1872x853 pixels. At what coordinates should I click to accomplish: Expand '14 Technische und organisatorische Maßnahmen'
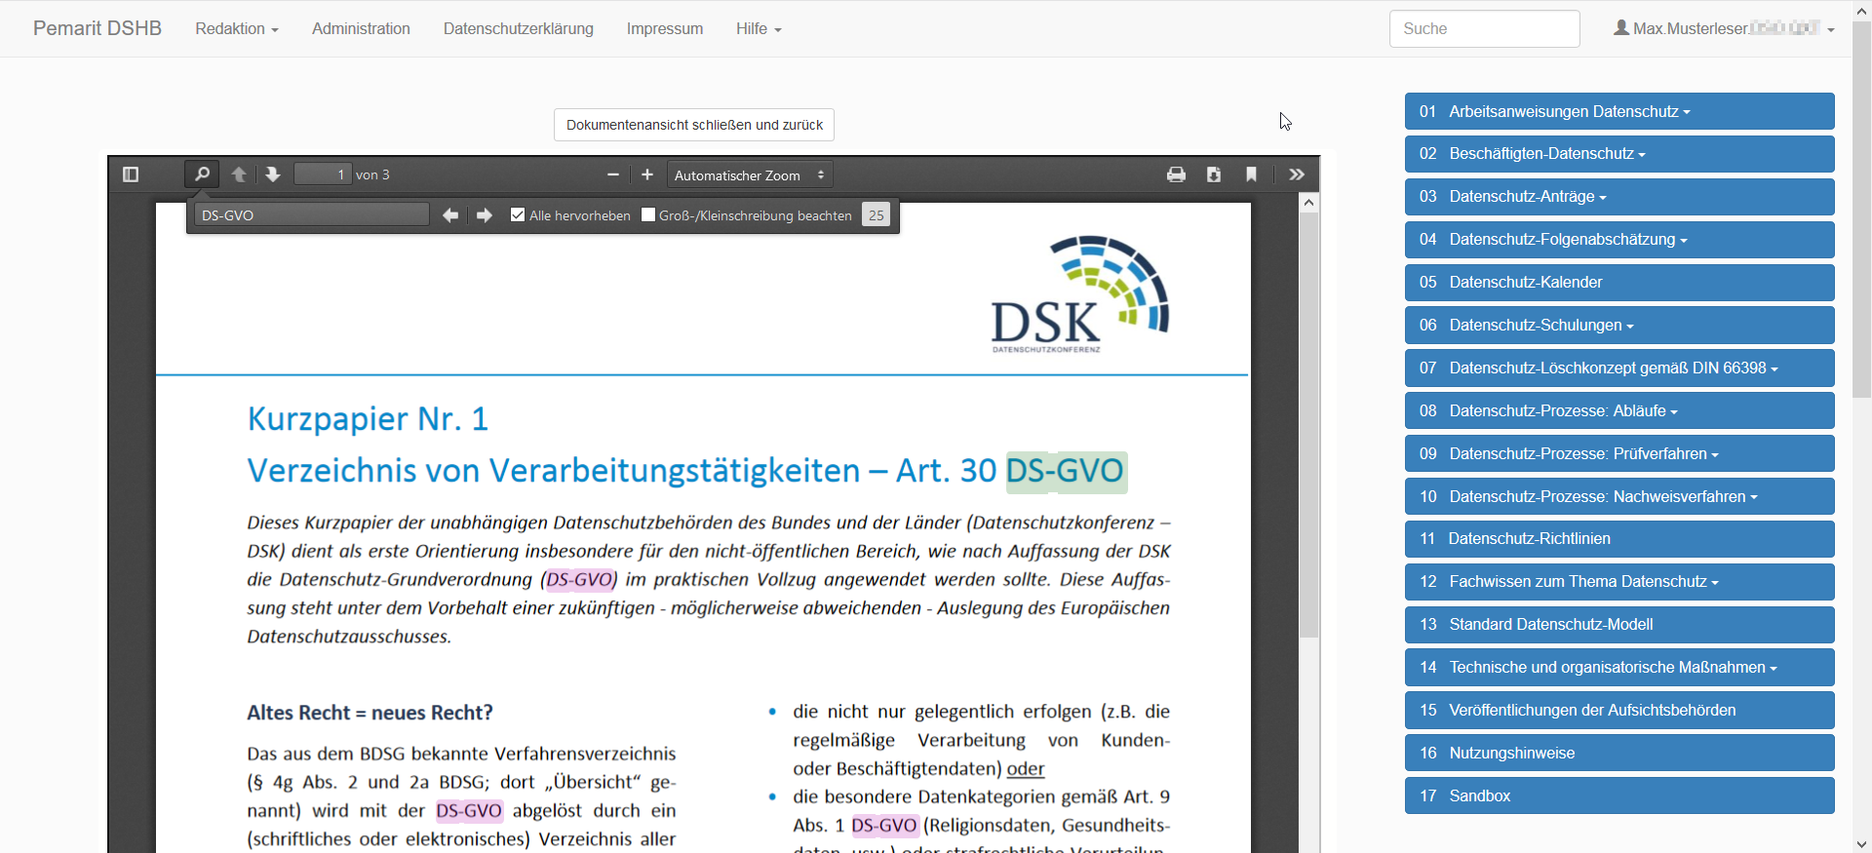coord(1618,668)
